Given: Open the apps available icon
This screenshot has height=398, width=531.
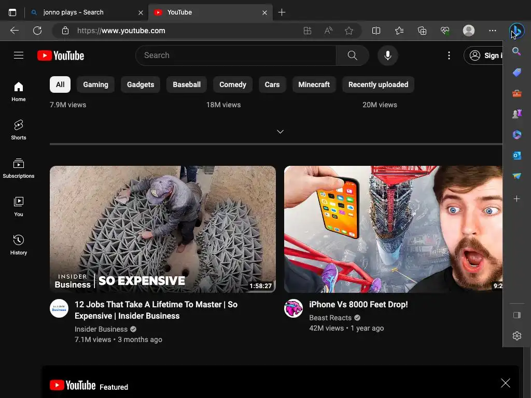Looking at the screenshot, I should click(x=307, y=31).
